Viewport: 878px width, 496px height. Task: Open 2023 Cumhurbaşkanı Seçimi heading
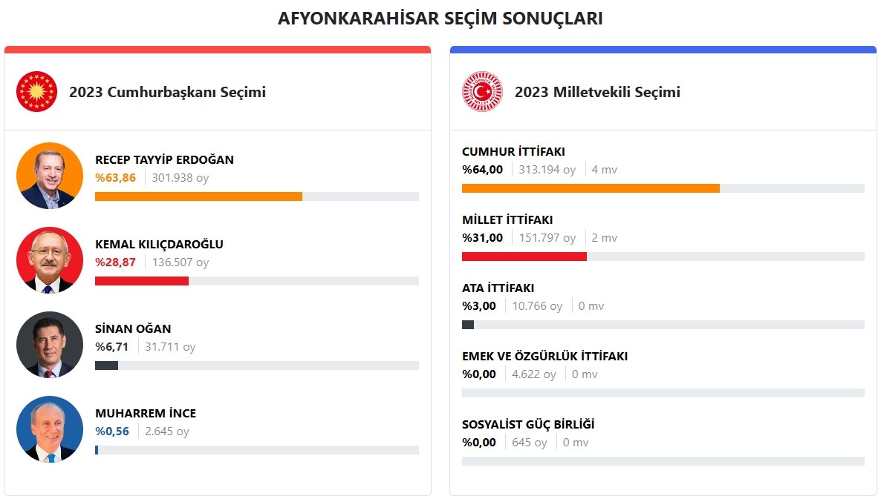point(167,93)
